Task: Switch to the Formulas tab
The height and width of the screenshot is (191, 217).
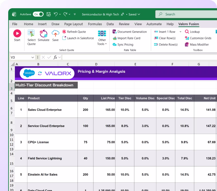Action: point(95,24)
